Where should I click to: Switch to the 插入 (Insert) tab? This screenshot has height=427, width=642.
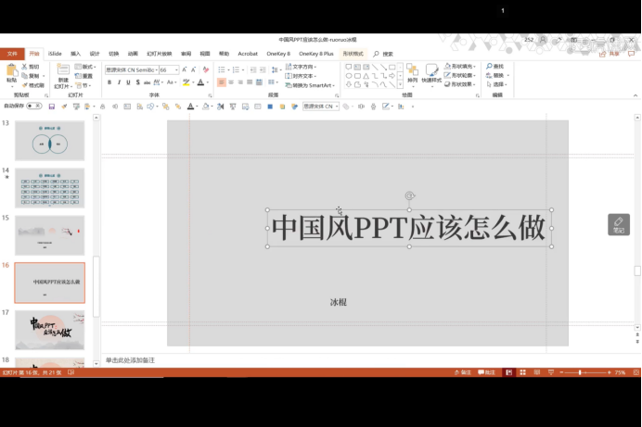pyautogui.click(x=75, y=54)
